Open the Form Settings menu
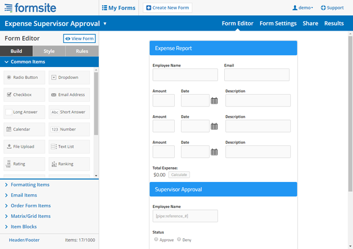This screenshot has width=353, height=249. coord(278,24)
